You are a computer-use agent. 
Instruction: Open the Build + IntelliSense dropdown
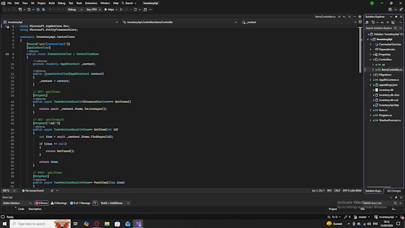[115, 203]
